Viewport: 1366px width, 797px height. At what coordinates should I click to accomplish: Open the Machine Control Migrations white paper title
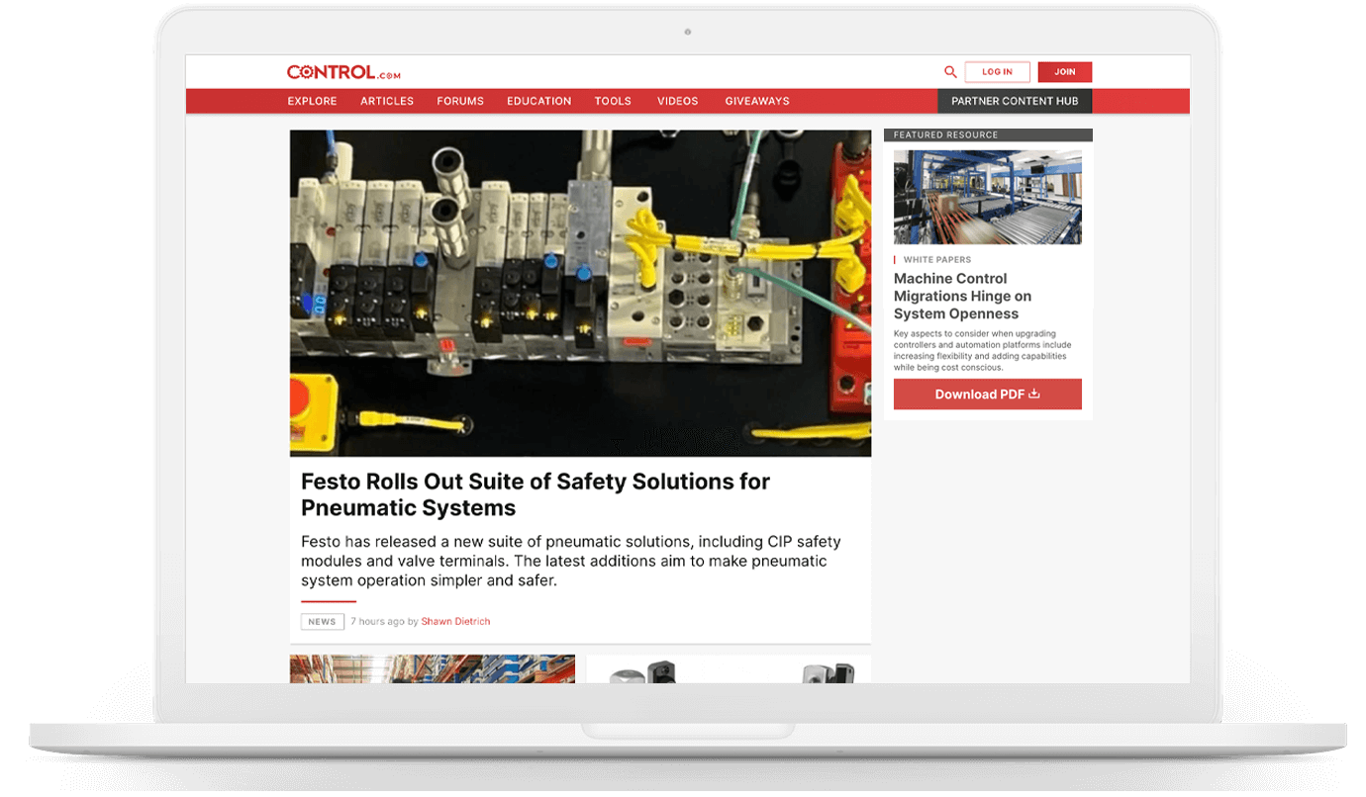(962, 296)
